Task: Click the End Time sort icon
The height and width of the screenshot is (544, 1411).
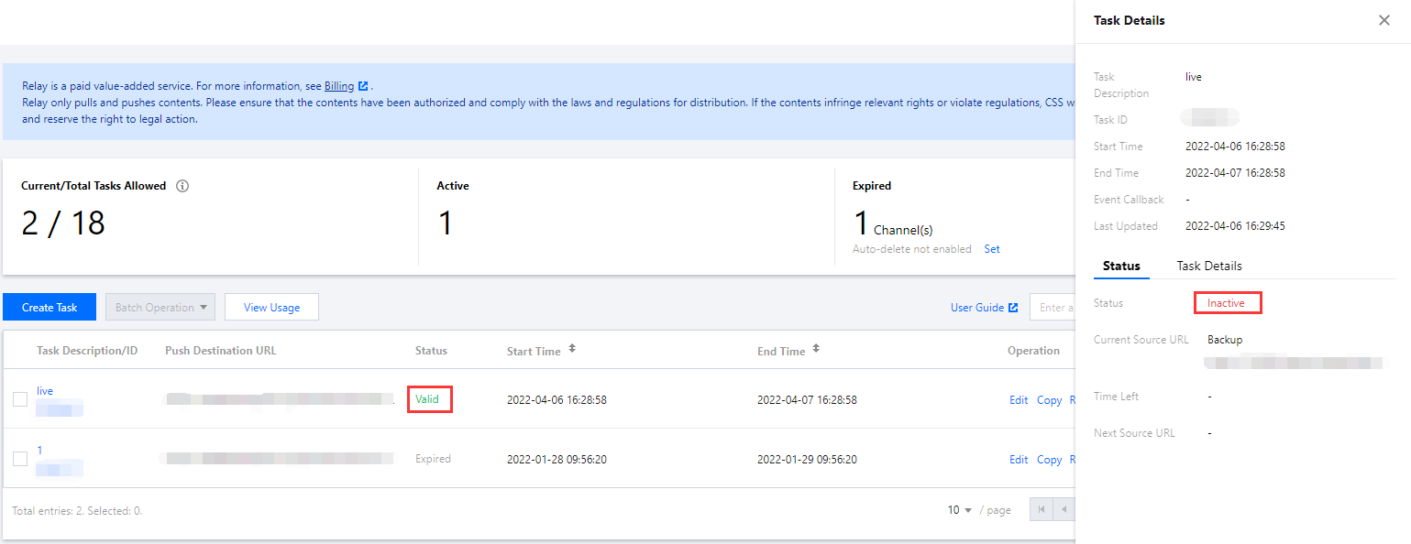Action: point(816,349)
